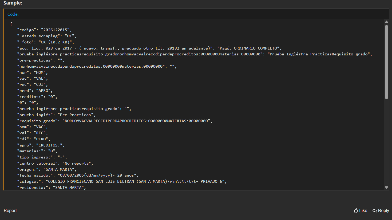Click the "creditos:": "0" line
The width and height of the screenshot is (392, 220).
(x=37, y=97)
